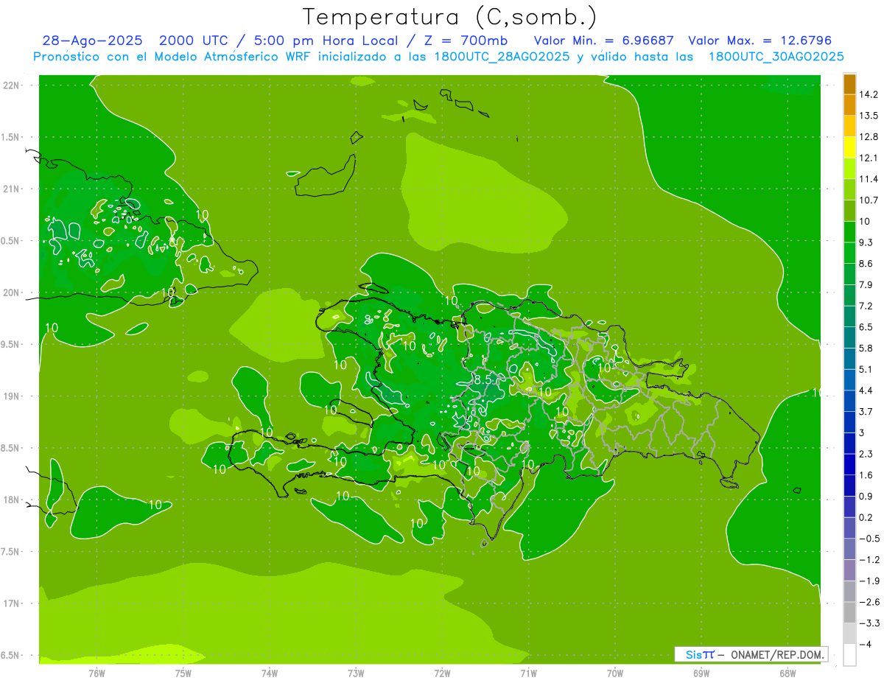The image size is (884, 683).
Task: Click the '6.5' legend value
Action: [x=866, y=327]
